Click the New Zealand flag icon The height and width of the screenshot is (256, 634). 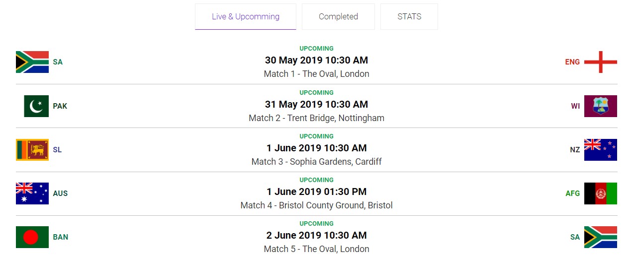600,150
